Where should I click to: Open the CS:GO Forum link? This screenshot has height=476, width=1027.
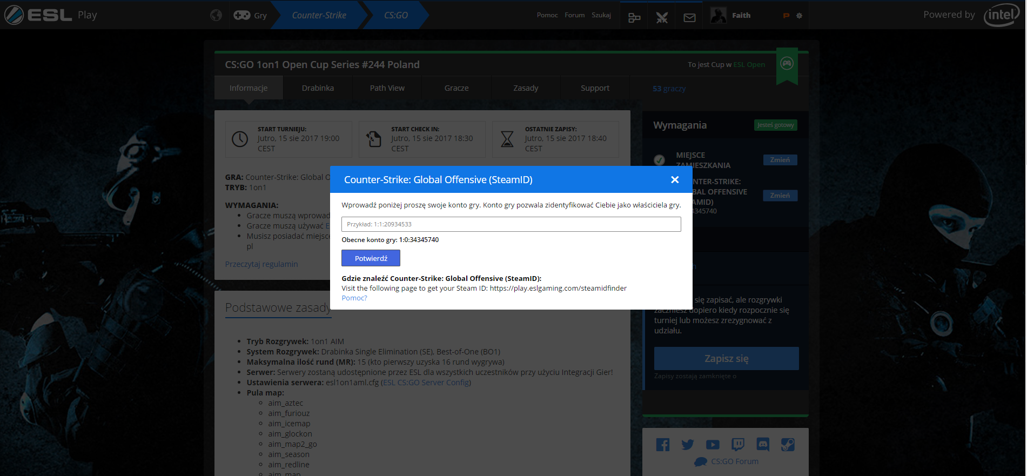(735, 461)
